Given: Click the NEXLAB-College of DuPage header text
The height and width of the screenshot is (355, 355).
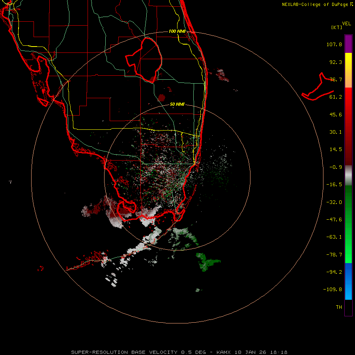Looking at the screenshot, I should [317, 4].
